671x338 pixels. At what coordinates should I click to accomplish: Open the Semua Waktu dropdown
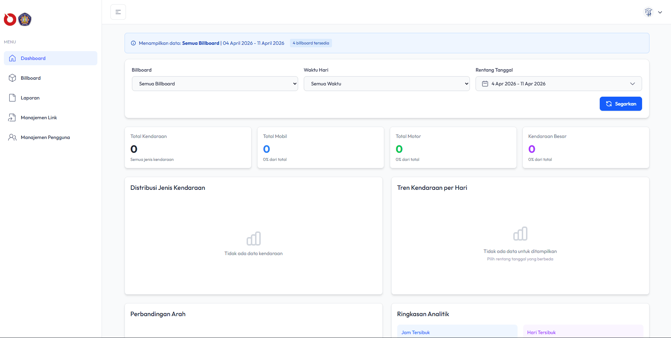387,84
